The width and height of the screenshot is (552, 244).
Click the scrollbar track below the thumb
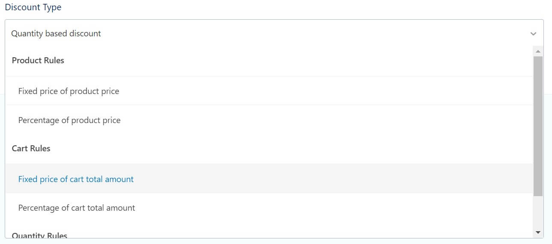coord(538,213)
